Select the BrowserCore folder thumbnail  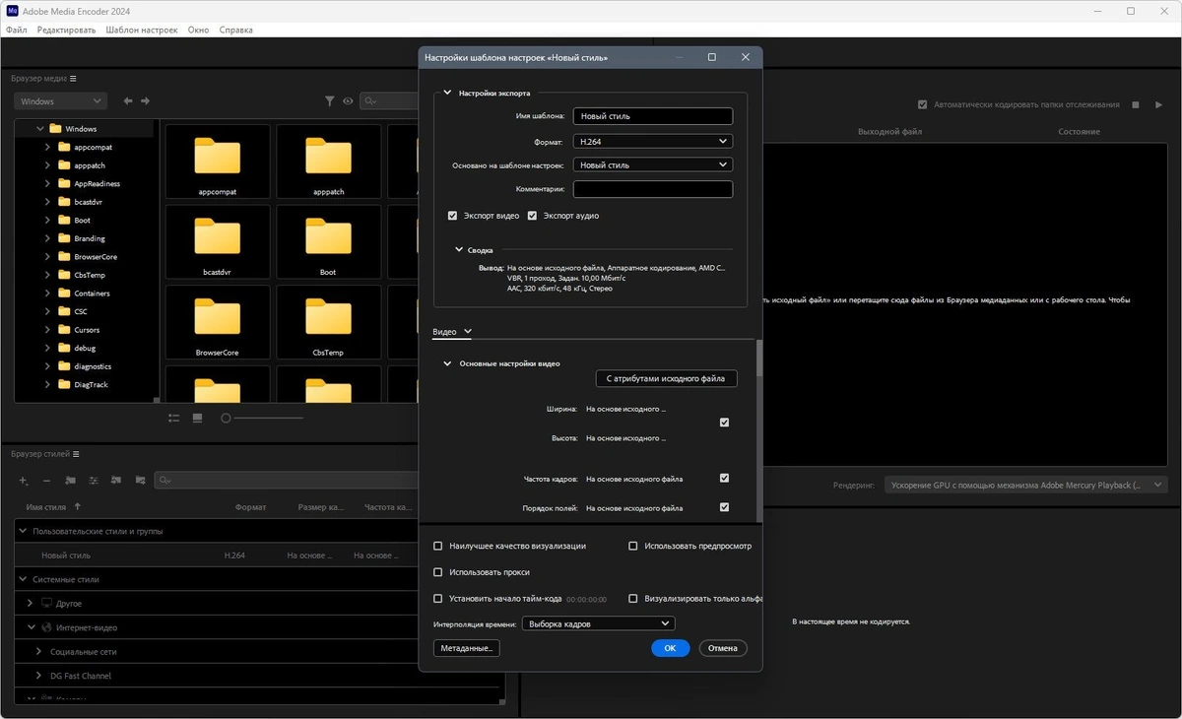[x=218, y=322]
